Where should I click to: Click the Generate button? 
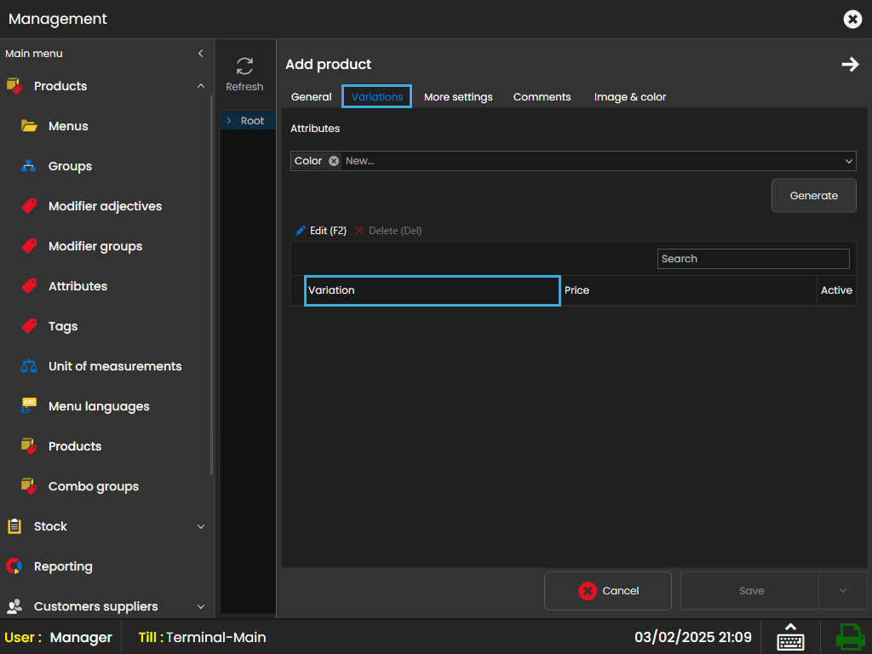tap(813, 196)
